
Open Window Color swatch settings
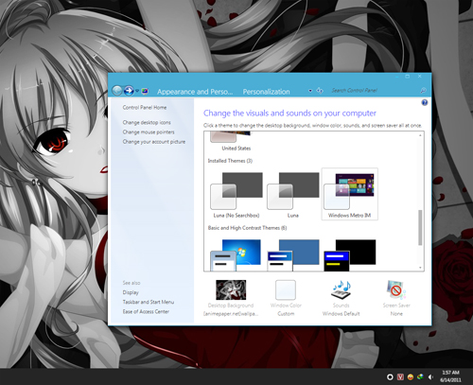pyautogui.click(x=286, y=290)
